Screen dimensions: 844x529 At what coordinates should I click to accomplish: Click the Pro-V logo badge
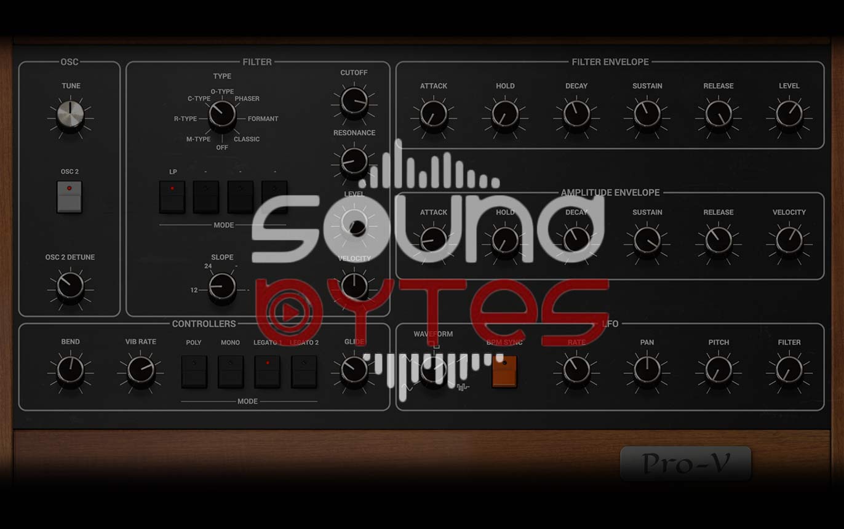click(686, 463)
